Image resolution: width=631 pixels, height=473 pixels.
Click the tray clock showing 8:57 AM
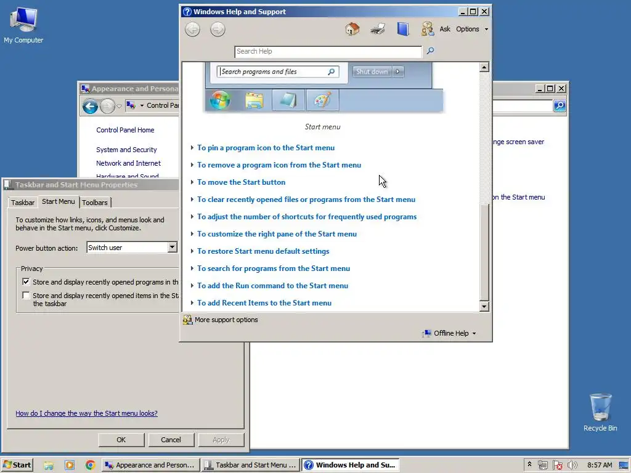(x=599, y=466)
